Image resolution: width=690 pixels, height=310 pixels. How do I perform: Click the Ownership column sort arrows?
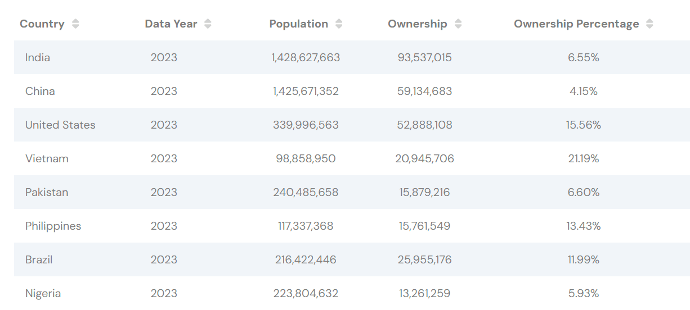(458, 24)
